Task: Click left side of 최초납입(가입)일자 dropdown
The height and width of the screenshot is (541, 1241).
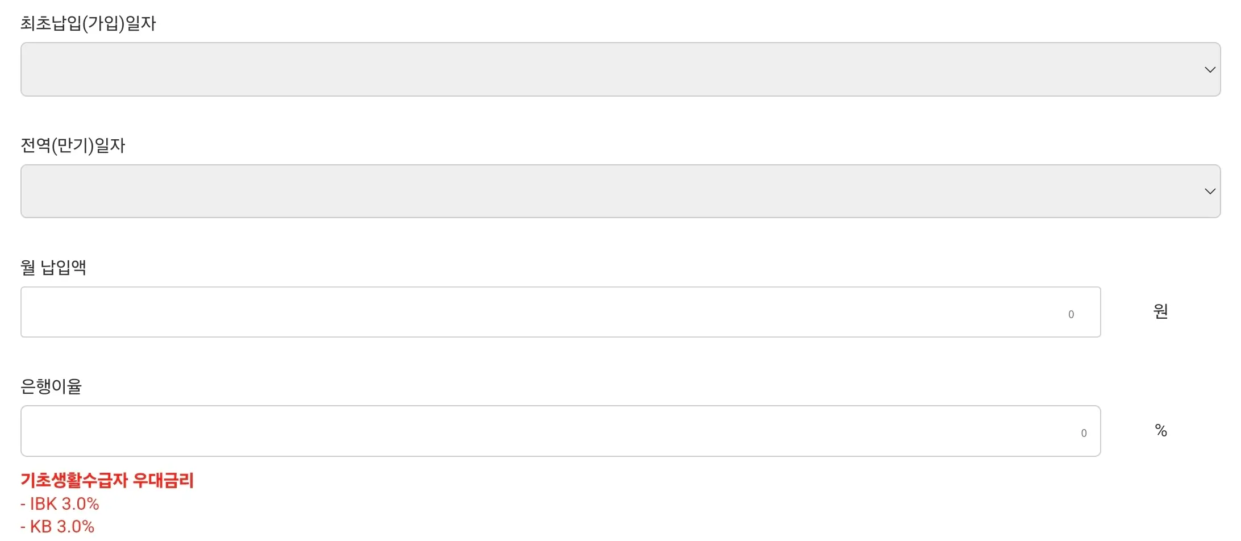Action: pos(45,69)
